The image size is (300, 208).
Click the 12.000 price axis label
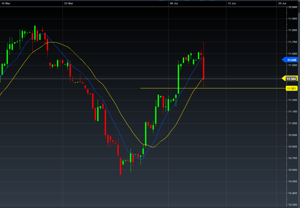(293, 7)
